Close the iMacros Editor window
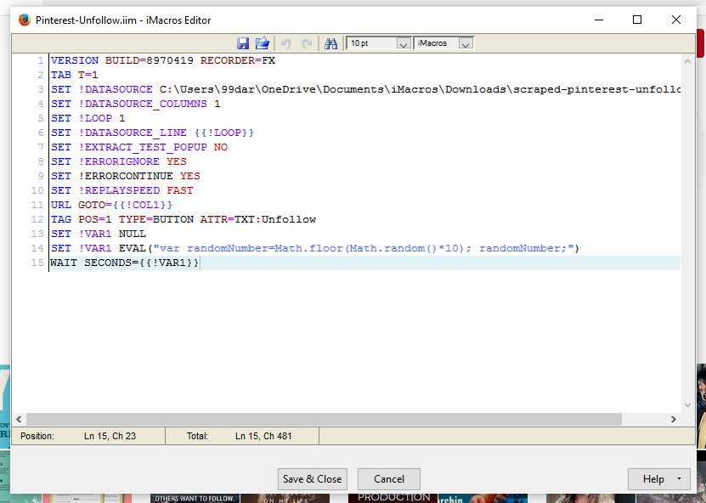The height and width of the screenshot is (503, 706). coord(675,20)
